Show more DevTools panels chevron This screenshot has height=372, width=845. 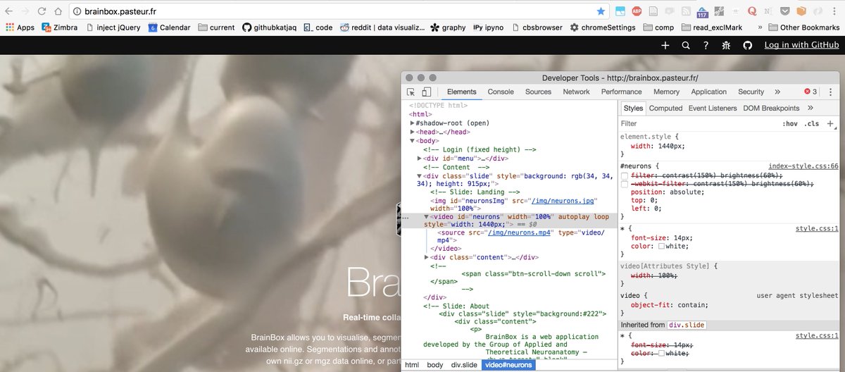click(777, 92)
